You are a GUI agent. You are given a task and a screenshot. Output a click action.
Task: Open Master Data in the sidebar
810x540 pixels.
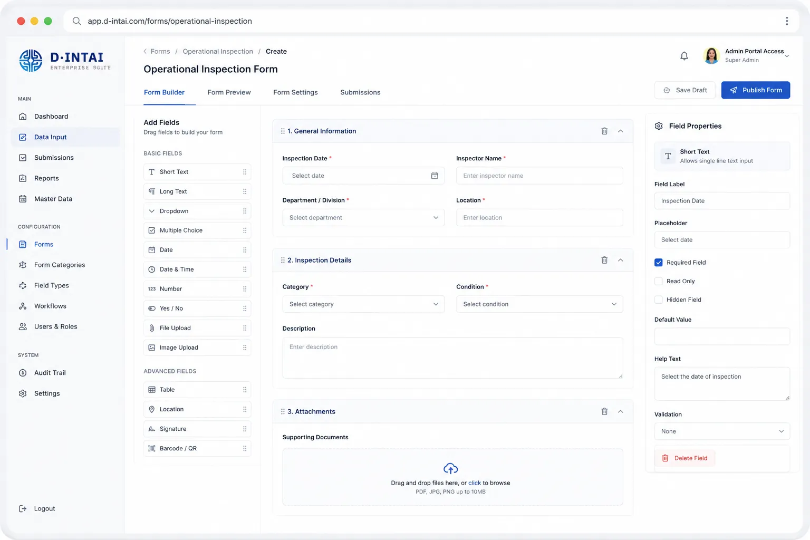click(x=66, y=199)
